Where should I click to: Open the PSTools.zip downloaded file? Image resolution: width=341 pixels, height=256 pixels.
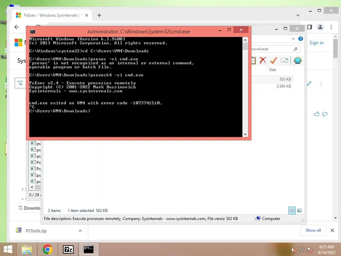tap(36, 231)
